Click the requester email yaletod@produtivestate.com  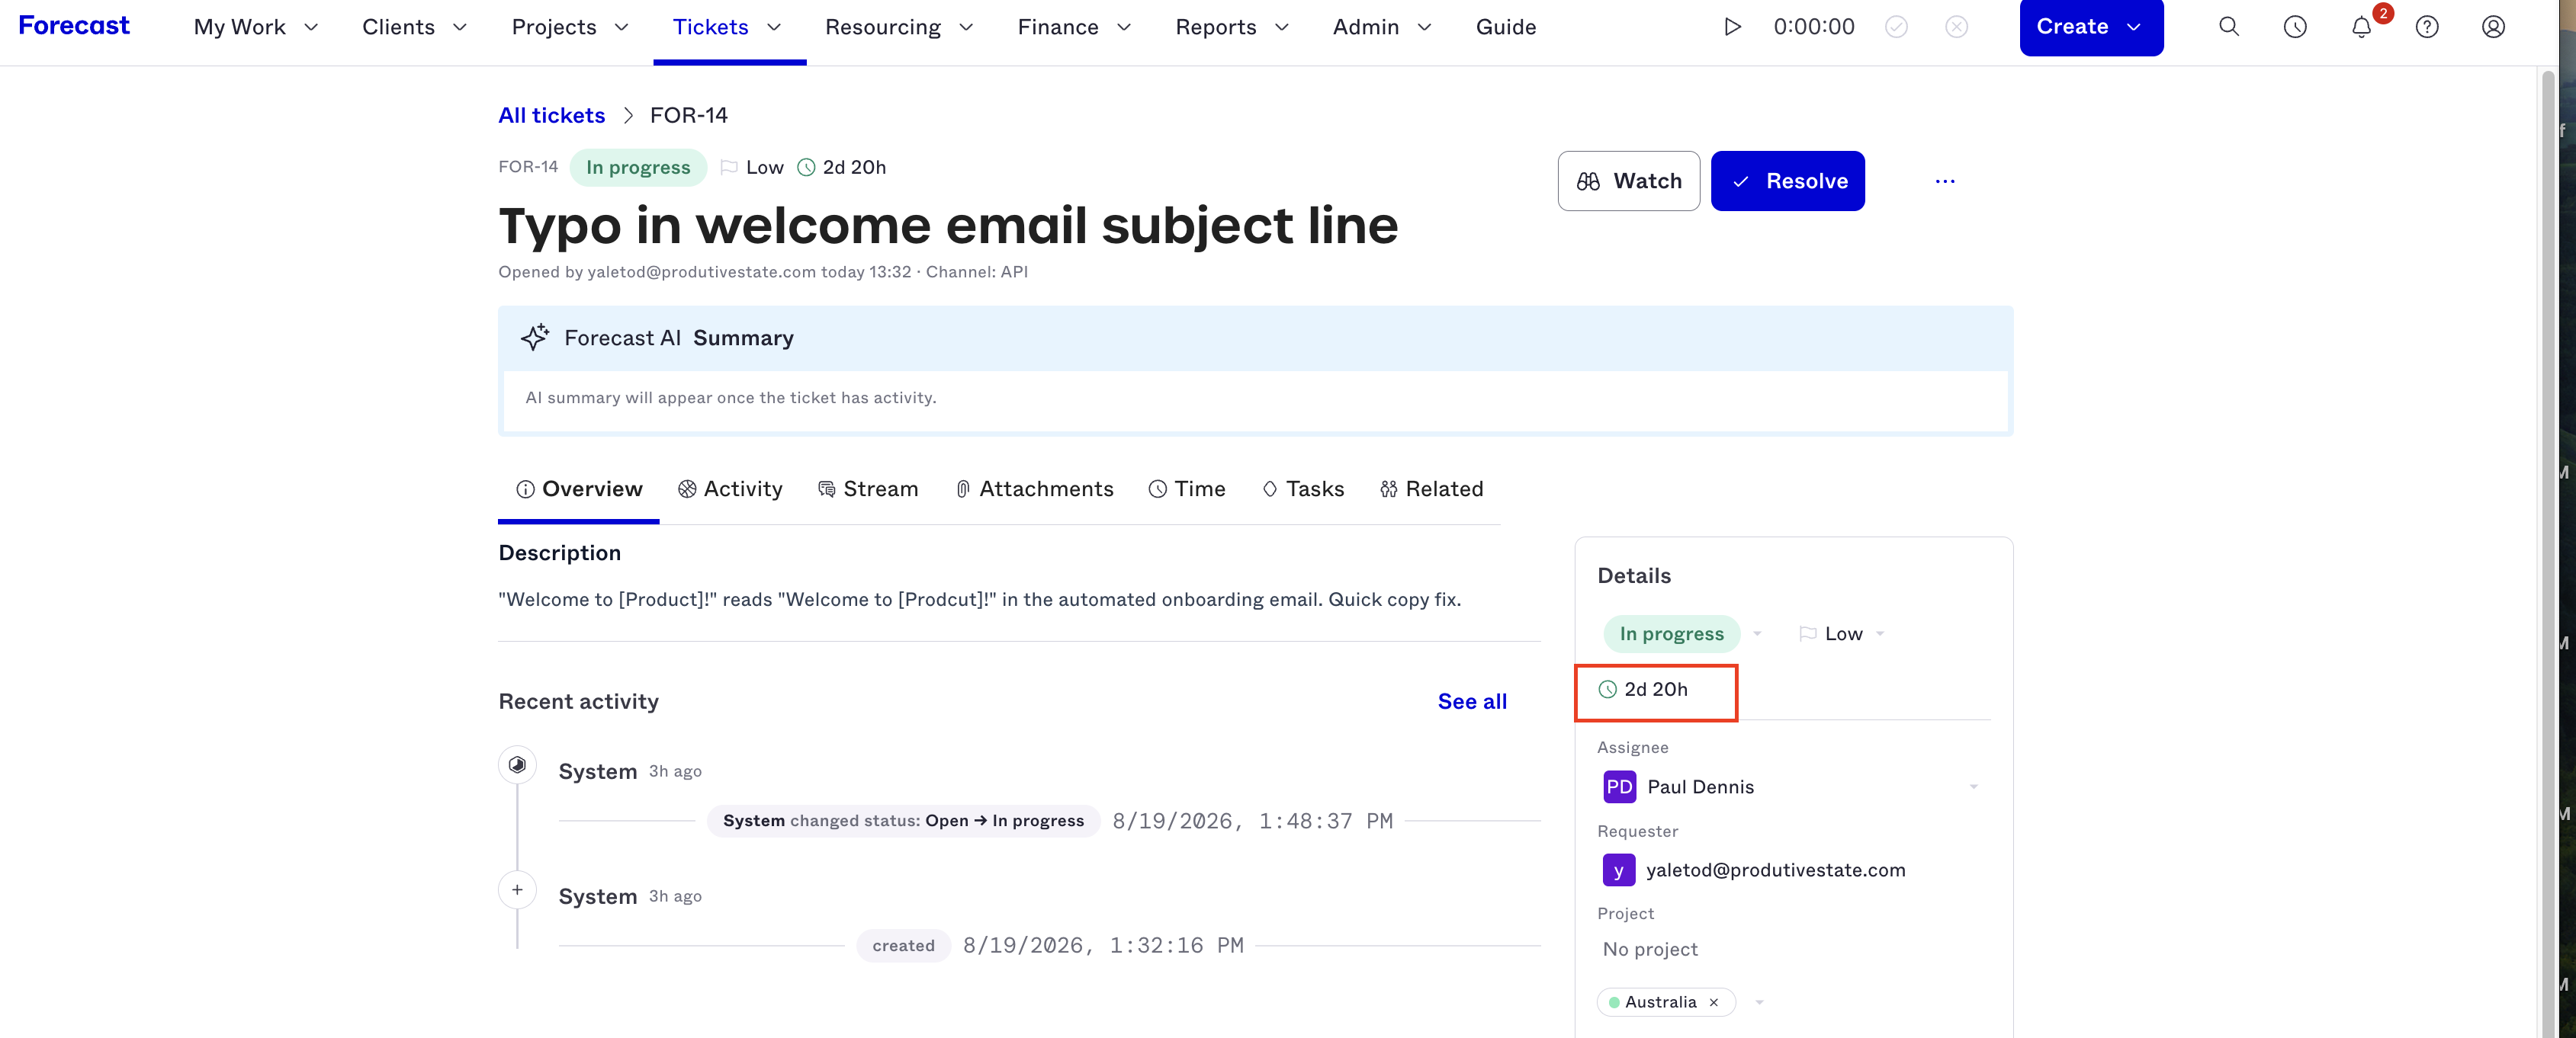click(1776, 870)
